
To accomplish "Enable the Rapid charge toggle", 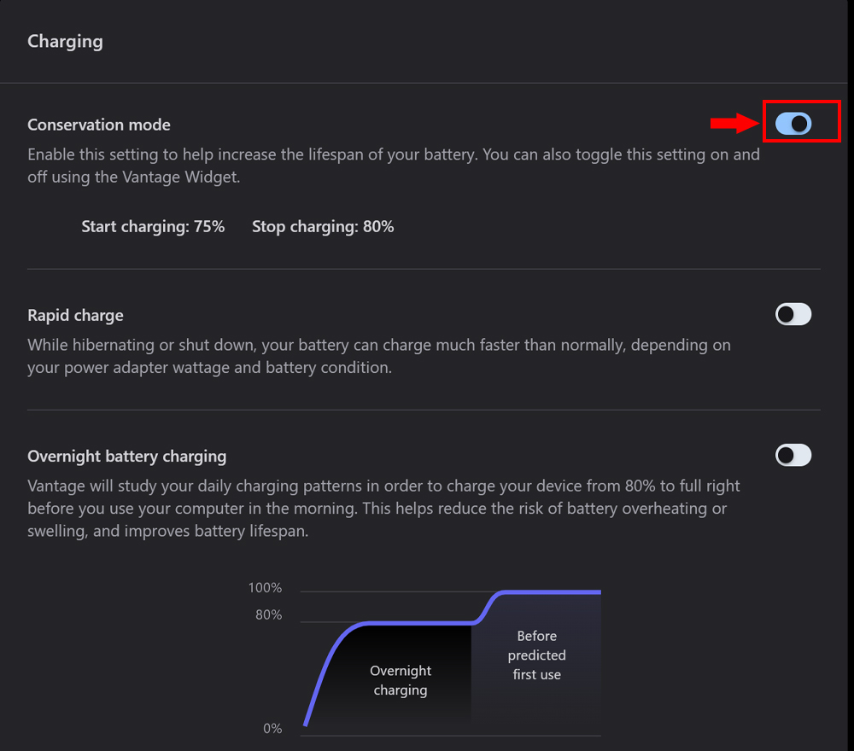I will click(793, 315).
